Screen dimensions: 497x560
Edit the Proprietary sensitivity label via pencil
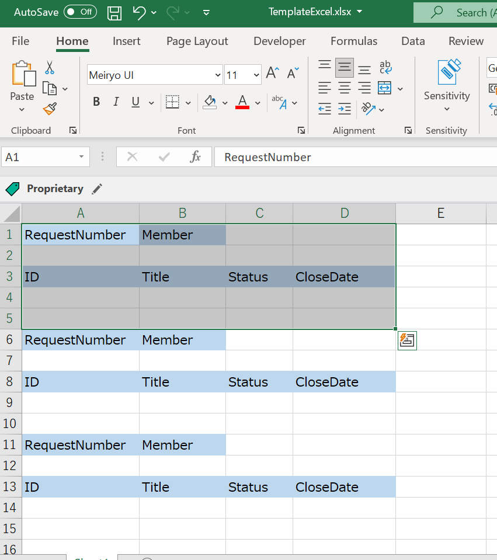click(97, 189)
